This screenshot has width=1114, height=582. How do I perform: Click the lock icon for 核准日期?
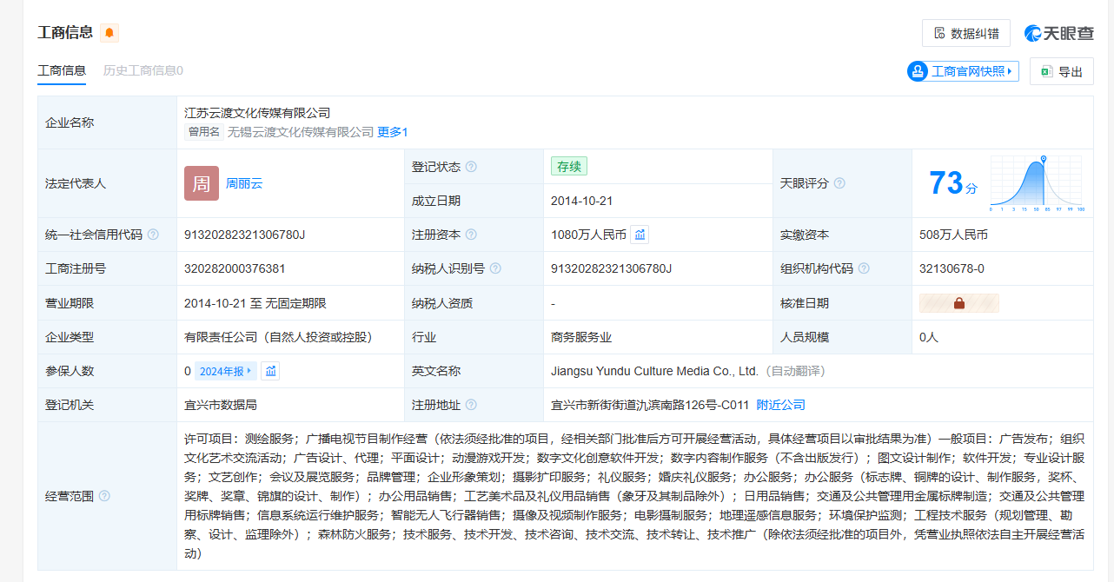959,303
